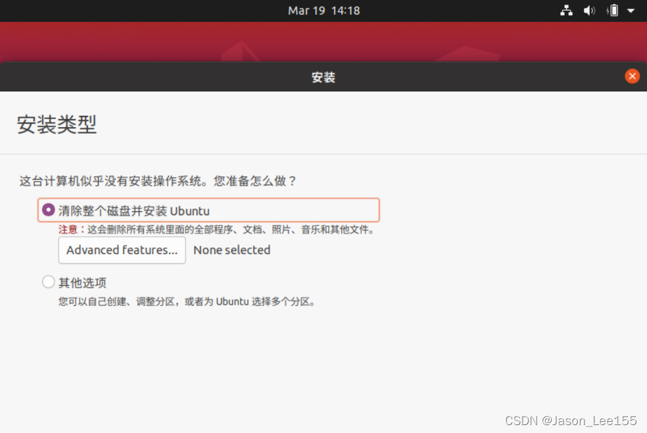Open the Mar 19 14:18 clock menu
647x433 pixels.
click(x=324, y=11)
